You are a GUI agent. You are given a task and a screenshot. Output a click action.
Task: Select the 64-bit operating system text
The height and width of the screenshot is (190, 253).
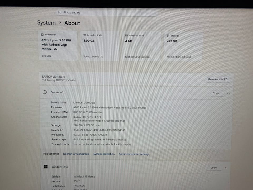pos(100,139)
